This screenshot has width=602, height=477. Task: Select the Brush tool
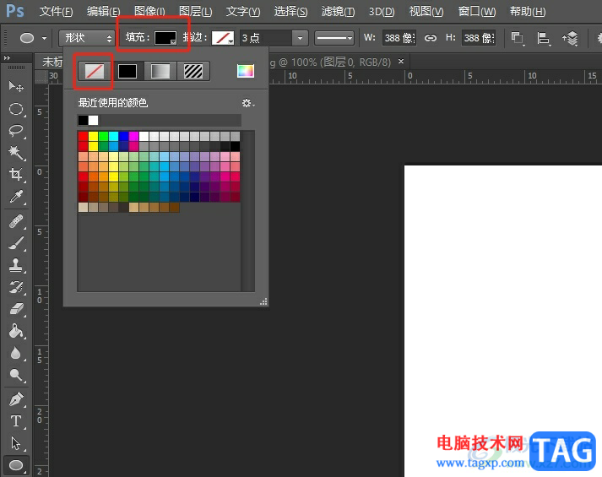(16, 243)
